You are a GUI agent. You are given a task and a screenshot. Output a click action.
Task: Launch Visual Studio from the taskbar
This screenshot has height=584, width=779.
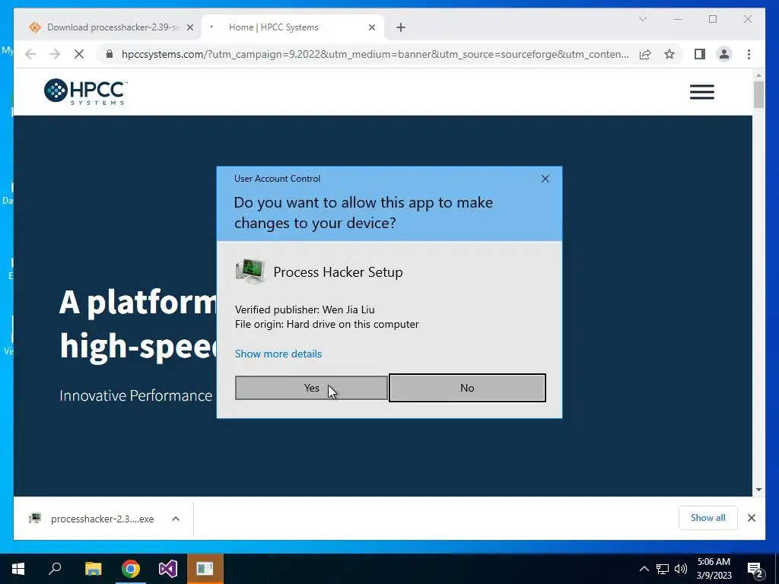tap(168, 569)
